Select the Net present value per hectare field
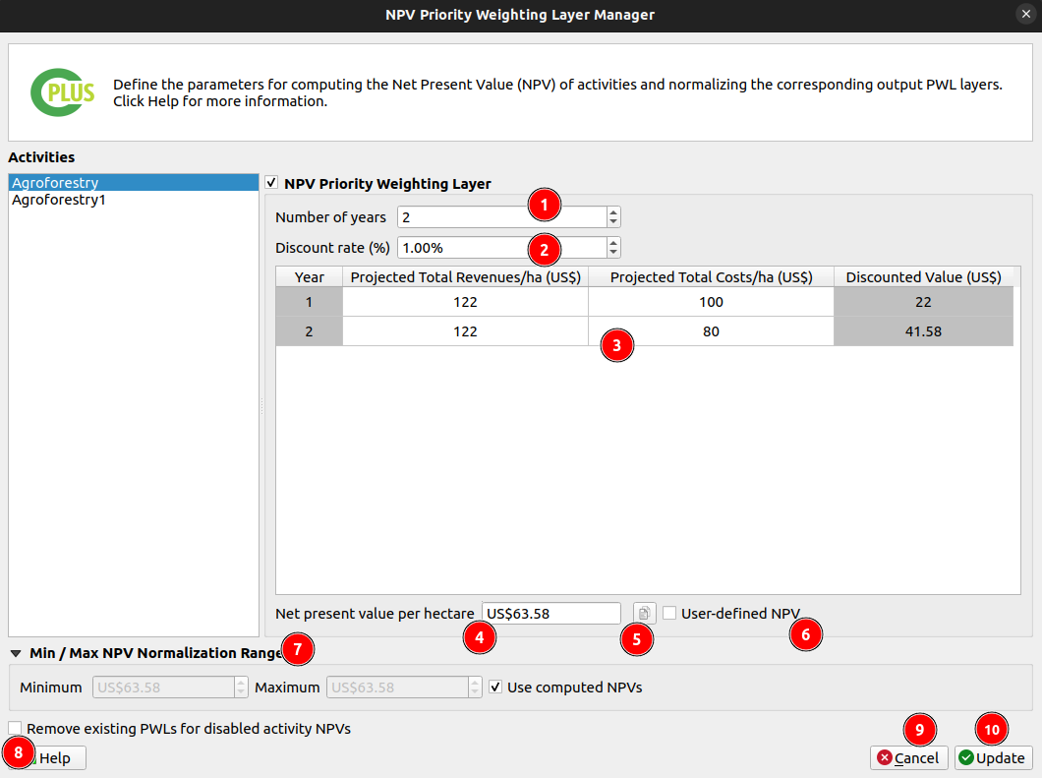Viewport: 1042px width, 778px height. (551, 613)
